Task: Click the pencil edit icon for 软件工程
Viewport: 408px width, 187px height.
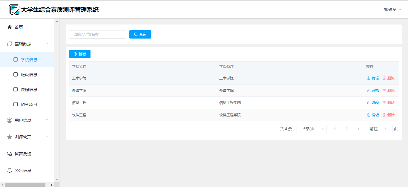Action: point(368,115)
